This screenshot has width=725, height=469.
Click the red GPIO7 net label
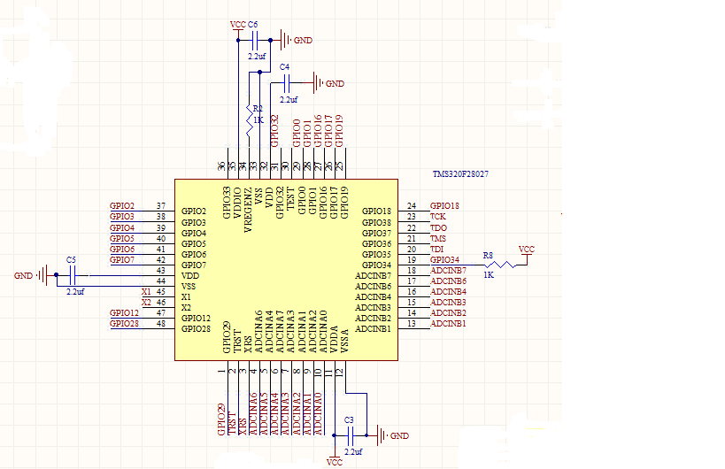[122, 259]
